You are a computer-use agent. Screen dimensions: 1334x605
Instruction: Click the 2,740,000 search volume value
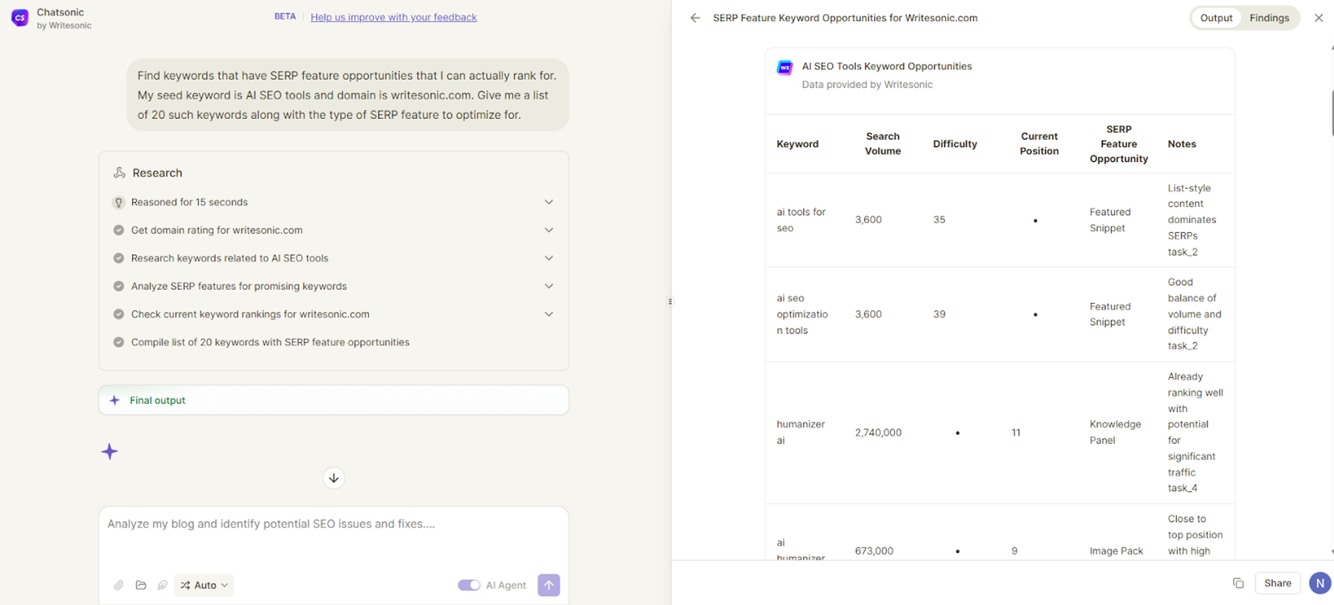click(878, 432)
